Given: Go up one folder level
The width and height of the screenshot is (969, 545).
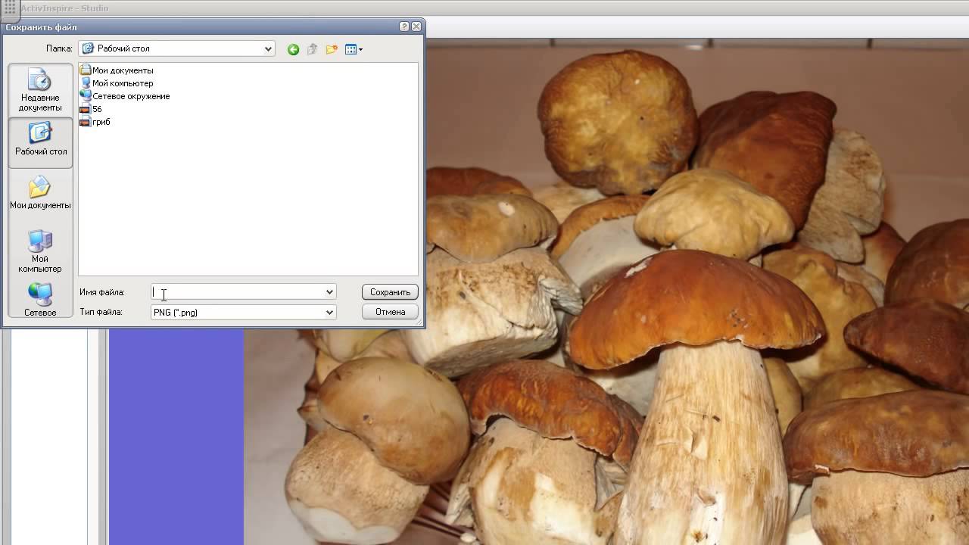Looking at the screenshot, I should (312, 49).
